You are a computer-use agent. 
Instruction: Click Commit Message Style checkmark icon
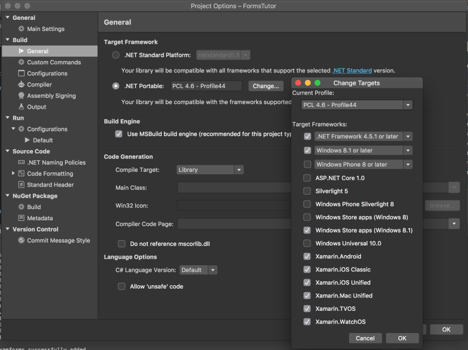pyautogui.click(x=21, y=240)
